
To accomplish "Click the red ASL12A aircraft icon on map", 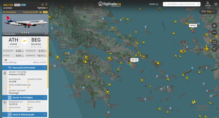I will click(x=134, y=65).
